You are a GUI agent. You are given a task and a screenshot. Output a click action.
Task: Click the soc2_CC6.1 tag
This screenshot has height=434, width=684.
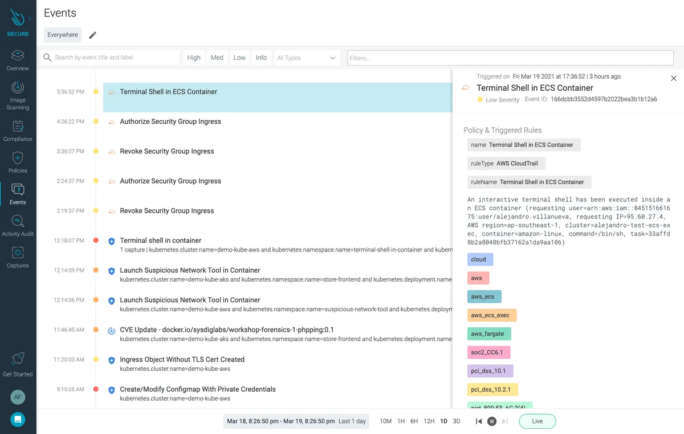[x=489, y=352]
